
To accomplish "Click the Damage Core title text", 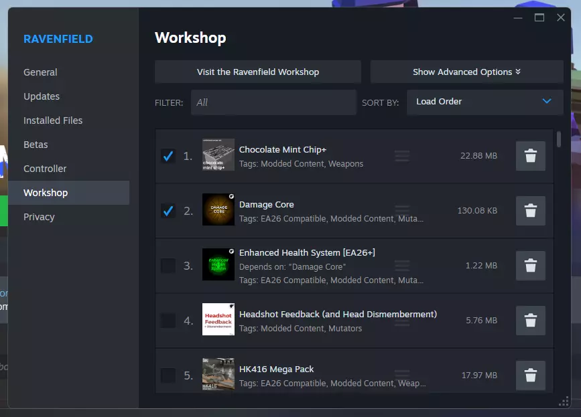I will coord(267,205).
